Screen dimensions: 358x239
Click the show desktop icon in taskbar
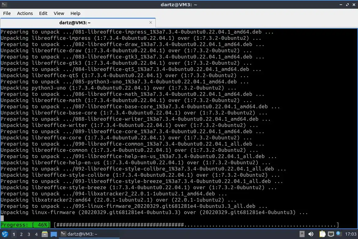(x=54, y=234)
